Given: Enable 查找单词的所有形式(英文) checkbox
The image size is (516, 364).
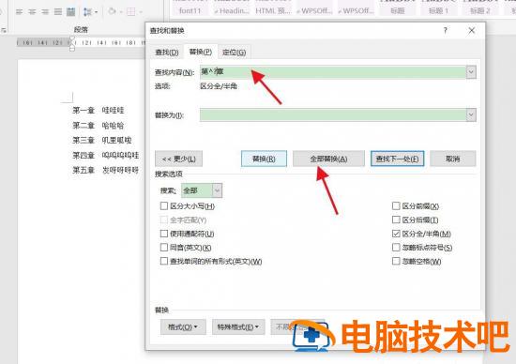Looking at the screenshot, I should (164, 261).
